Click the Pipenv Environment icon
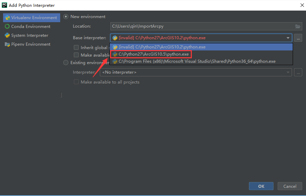 7,44
